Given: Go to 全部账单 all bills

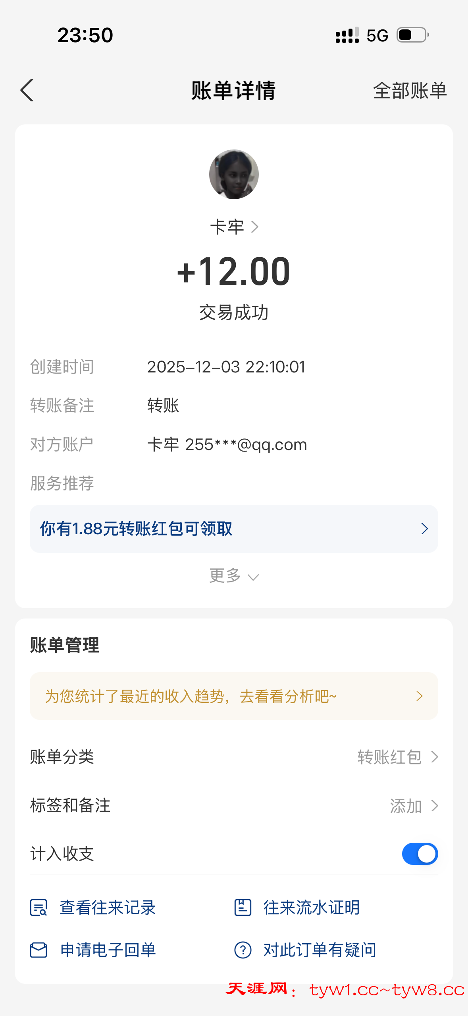Looking at the screenshot, I should 410,91.
